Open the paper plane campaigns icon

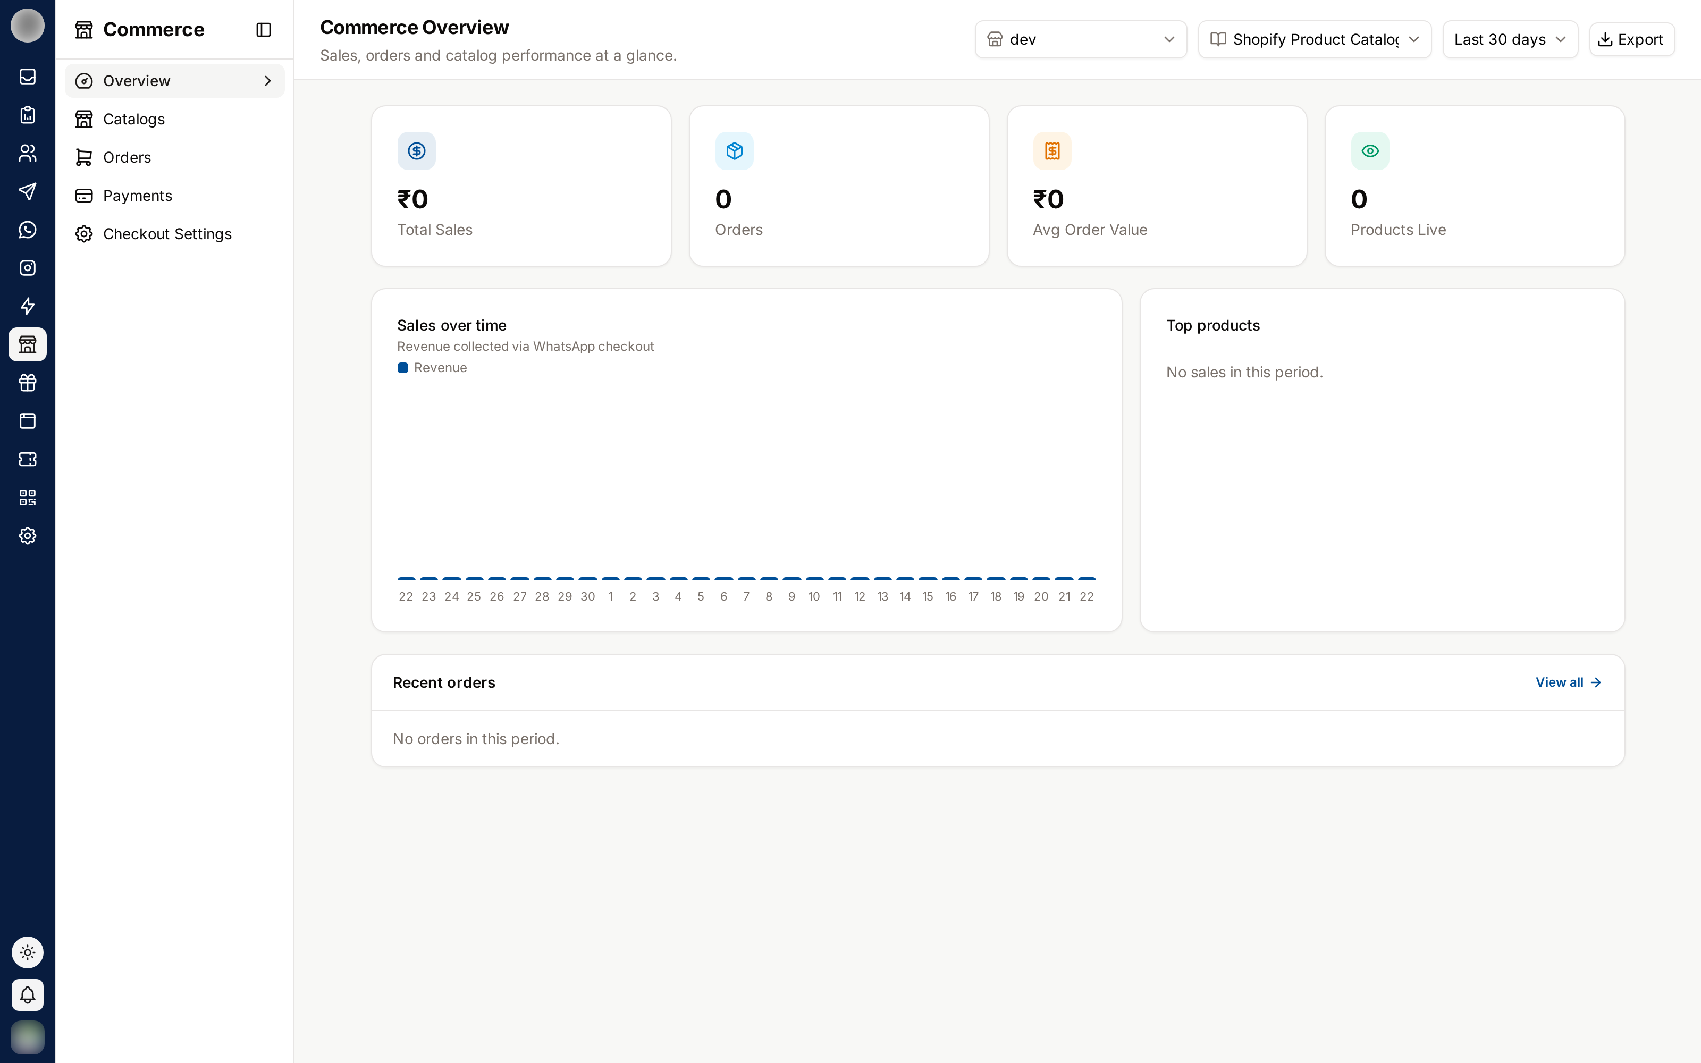[x=28, y=192]
